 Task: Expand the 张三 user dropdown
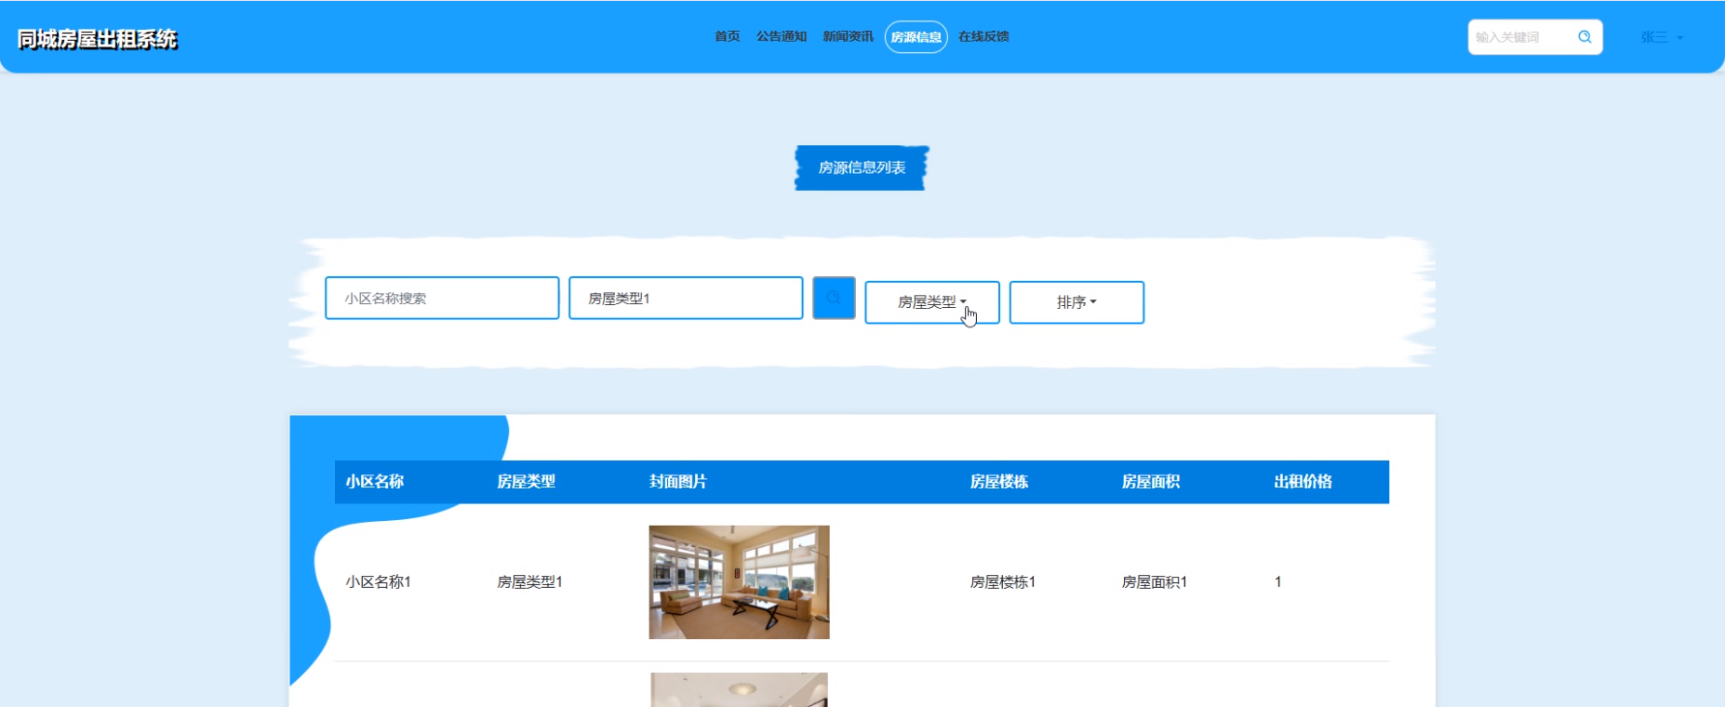pyautogui.click(x=1662, y=37)
